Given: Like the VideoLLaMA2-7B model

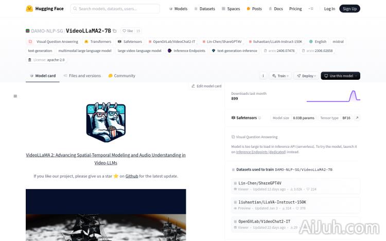Looking at the screenshot, I should point(127,31).
